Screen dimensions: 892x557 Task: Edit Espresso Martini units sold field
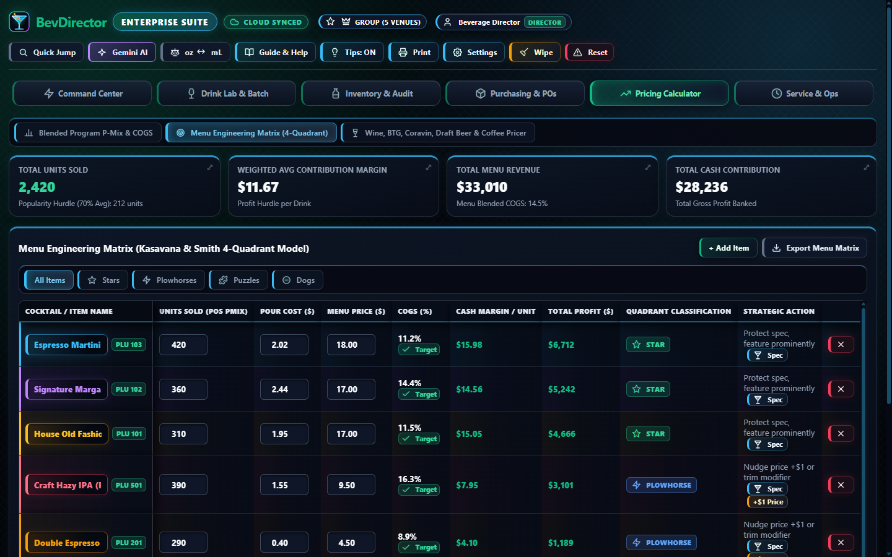click(183, 345)
